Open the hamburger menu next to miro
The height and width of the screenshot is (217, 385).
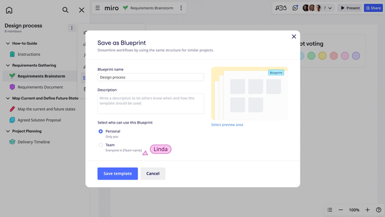coord(98,8)
